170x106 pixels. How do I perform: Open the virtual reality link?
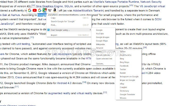click(84, 93)
